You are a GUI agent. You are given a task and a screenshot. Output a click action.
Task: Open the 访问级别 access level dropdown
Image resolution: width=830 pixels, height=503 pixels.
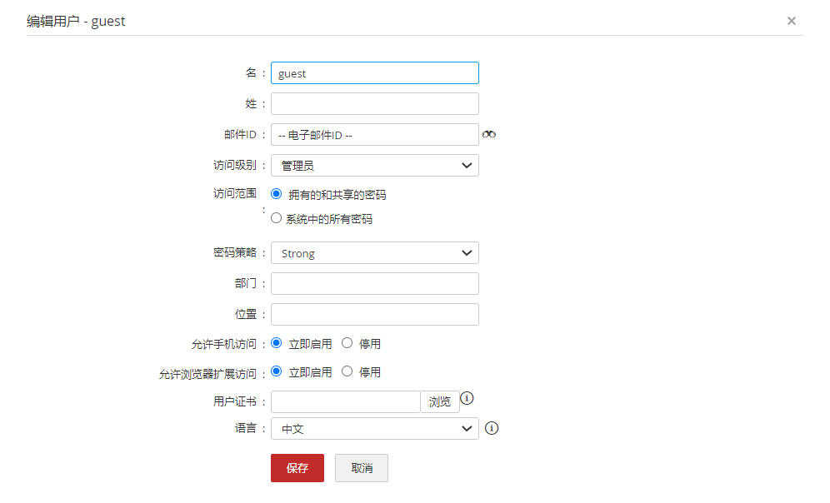click(375, 166)
